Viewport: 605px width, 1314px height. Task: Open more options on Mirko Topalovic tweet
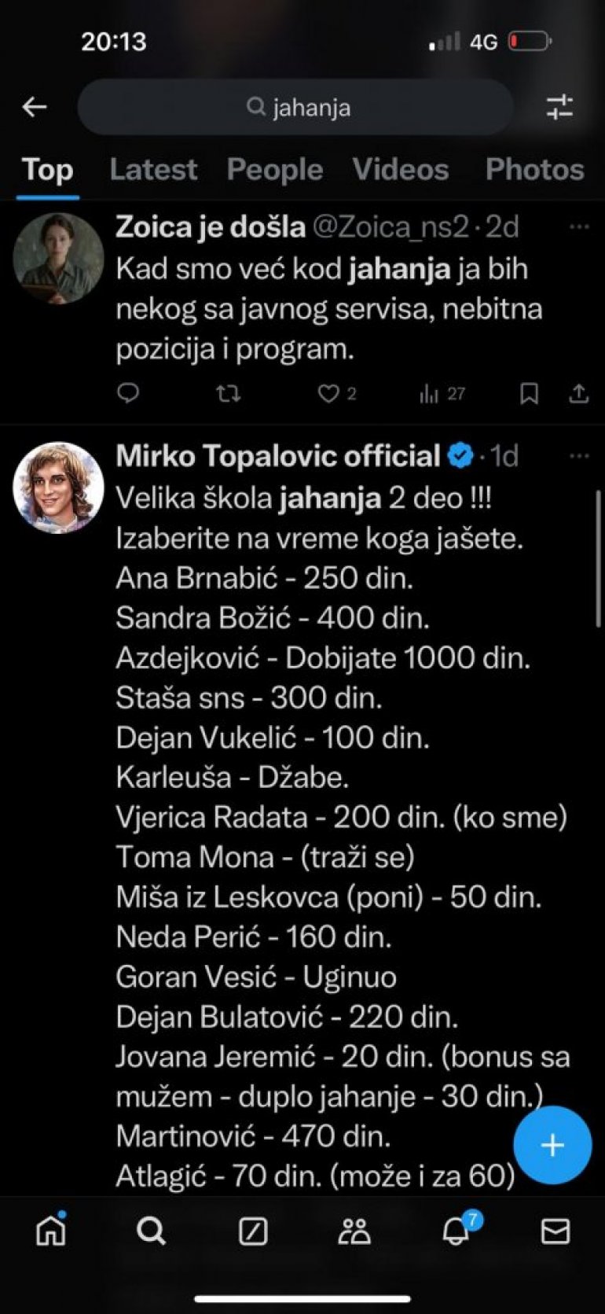tap(579, 456)
